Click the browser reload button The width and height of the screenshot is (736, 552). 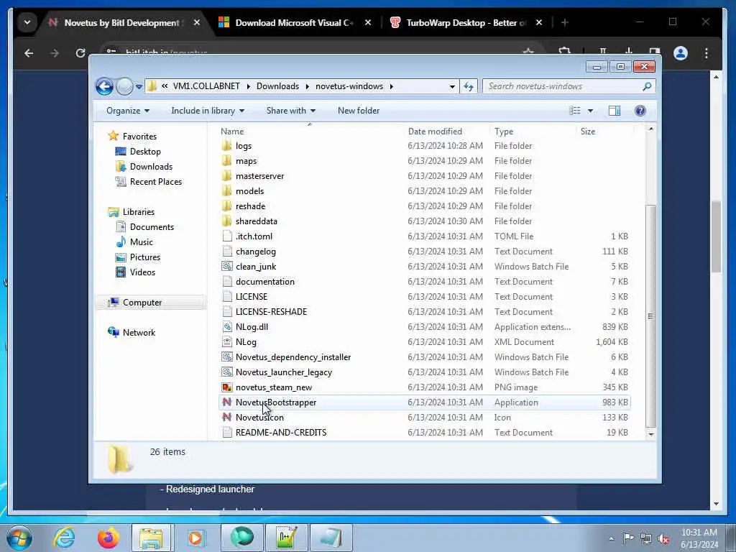pos(80,53)
